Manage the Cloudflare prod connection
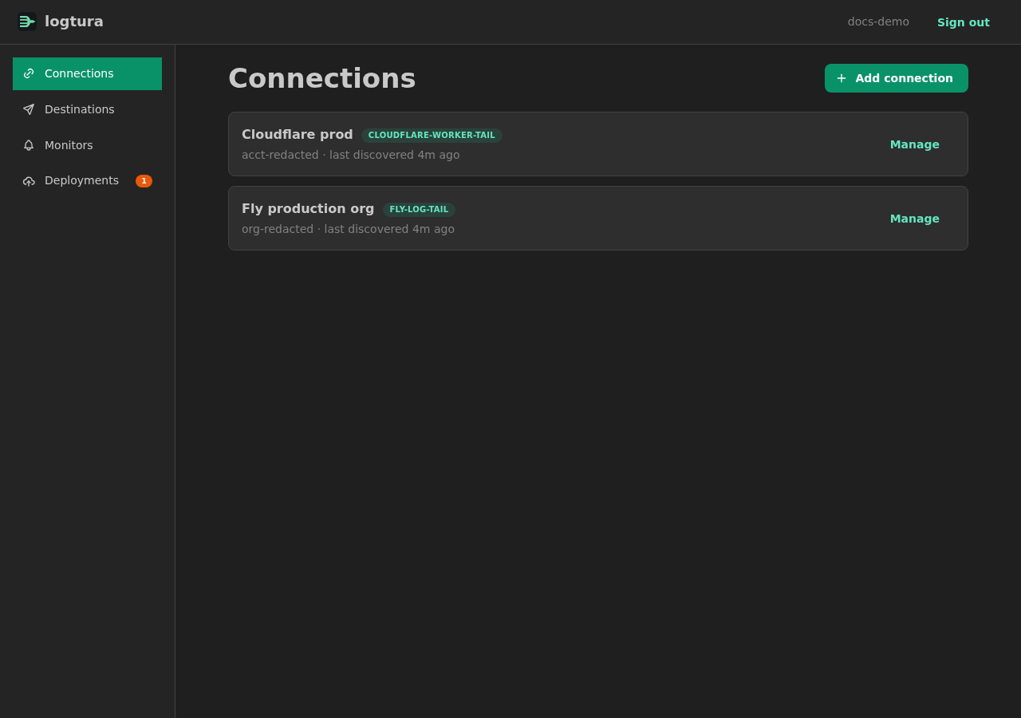Screen dimensions: 1021x718 click(x=915, y=144)
